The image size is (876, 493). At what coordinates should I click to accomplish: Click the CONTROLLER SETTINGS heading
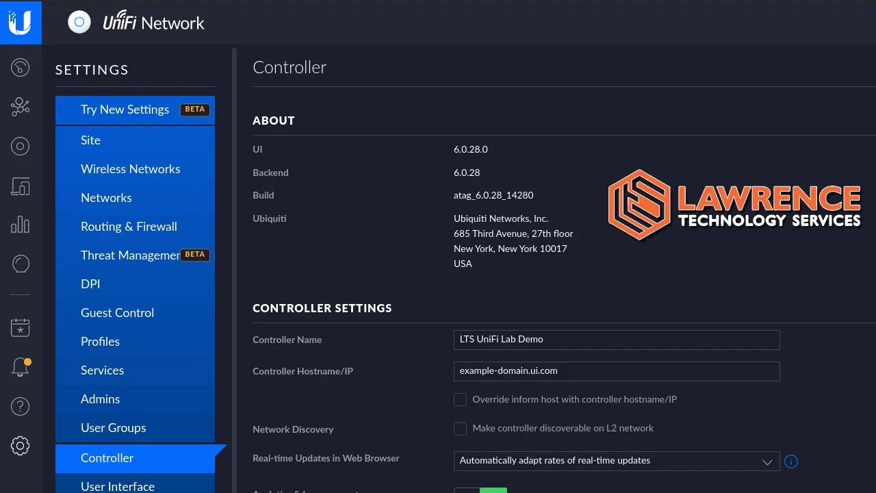pyautogui.click(x=322, y=308)
